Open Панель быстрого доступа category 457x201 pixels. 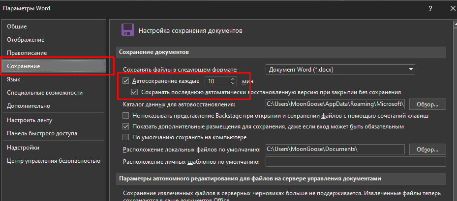point(53,134)
